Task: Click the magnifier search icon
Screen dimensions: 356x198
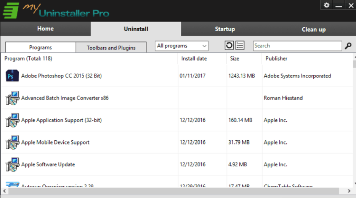Action: click(x=348, y=46)
